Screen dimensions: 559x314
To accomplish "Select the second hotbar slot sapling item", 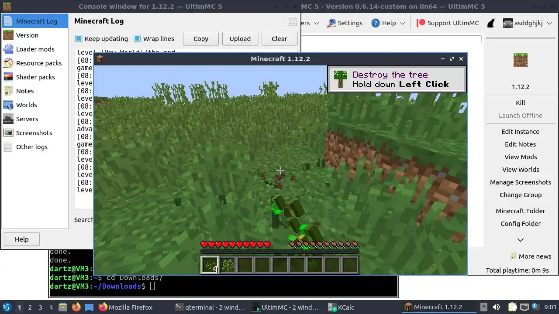I will [x=228, y=265].
